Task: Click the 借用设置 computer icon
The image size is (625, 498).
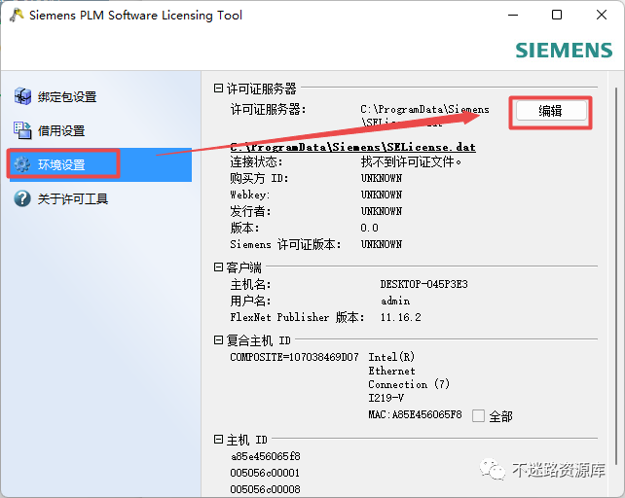Action: [x=22, y=130]
